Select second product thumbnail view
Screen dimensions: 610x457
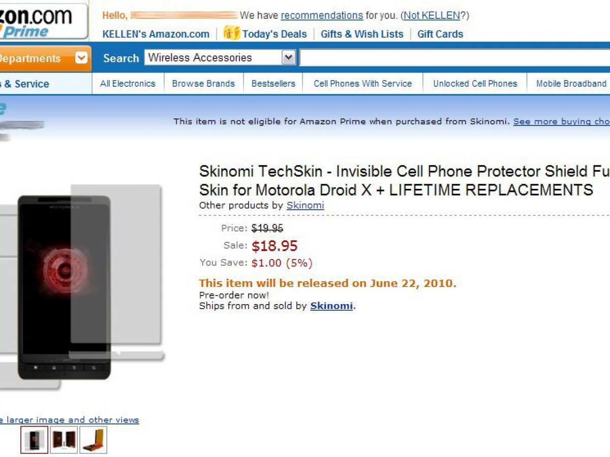[x=64, y=440]
